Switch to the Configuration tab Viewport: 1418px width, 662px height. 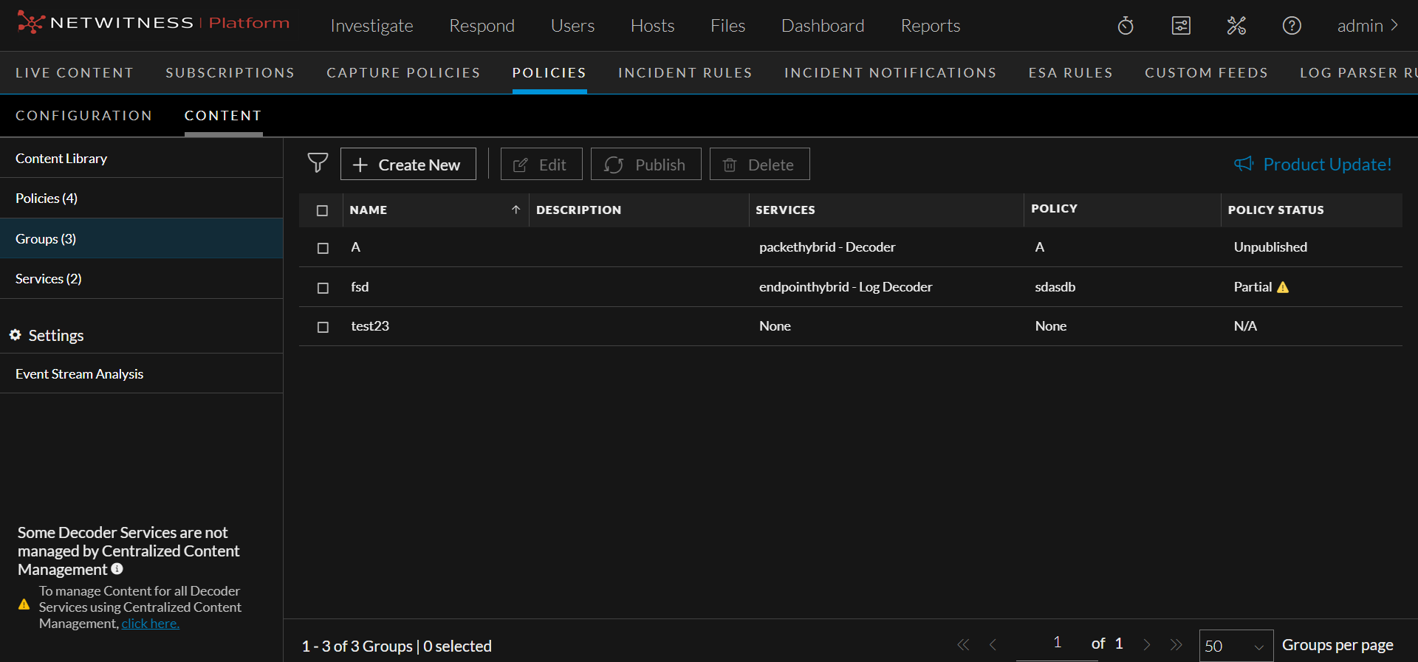[x=83, y=116]
